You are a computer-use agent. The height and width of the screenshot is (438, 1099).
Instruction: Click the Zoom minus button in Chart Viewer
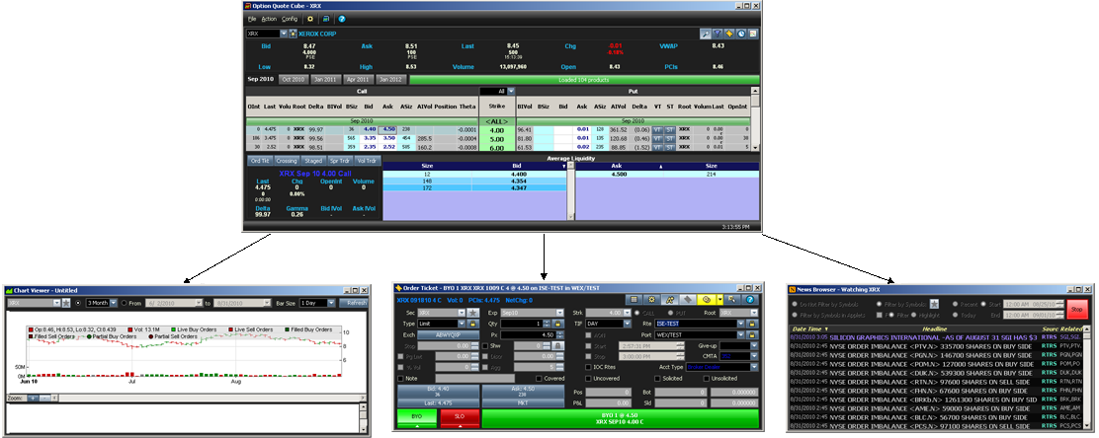coord(44,399)
